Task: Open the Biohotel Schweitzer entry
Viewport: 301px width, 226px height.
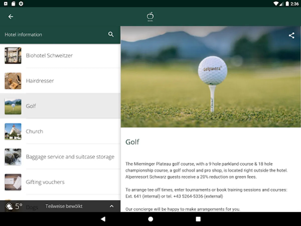Action: click(60, 55)
